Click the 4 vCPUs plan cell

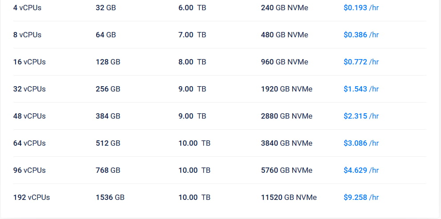point(27,8)
